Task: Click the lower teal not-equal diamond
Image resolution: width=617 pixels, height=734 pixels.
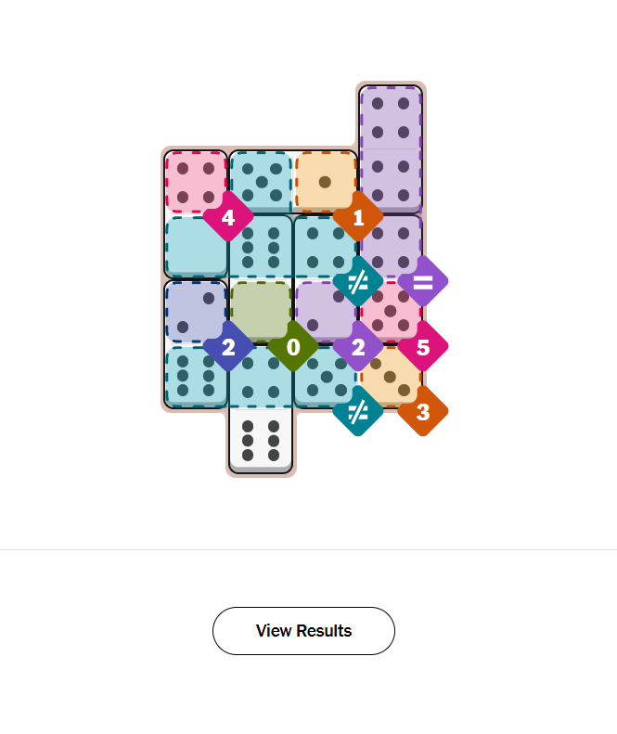Action: coord(358,411)
